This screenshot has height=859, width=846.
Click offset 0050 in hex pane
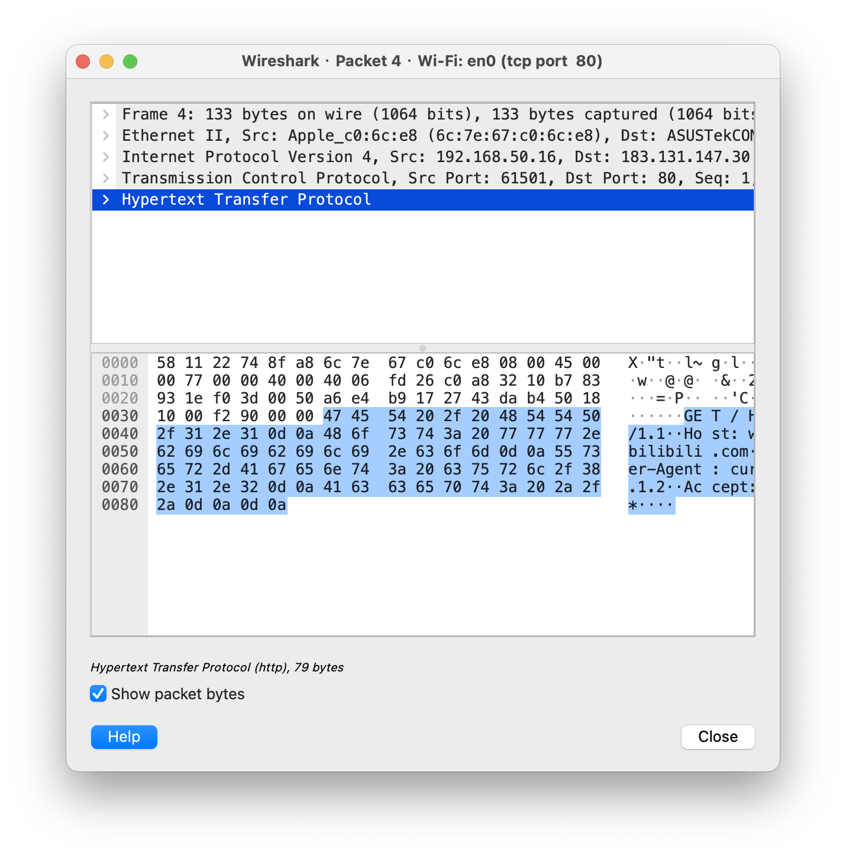pyautogui.click(x=120, y=451)
